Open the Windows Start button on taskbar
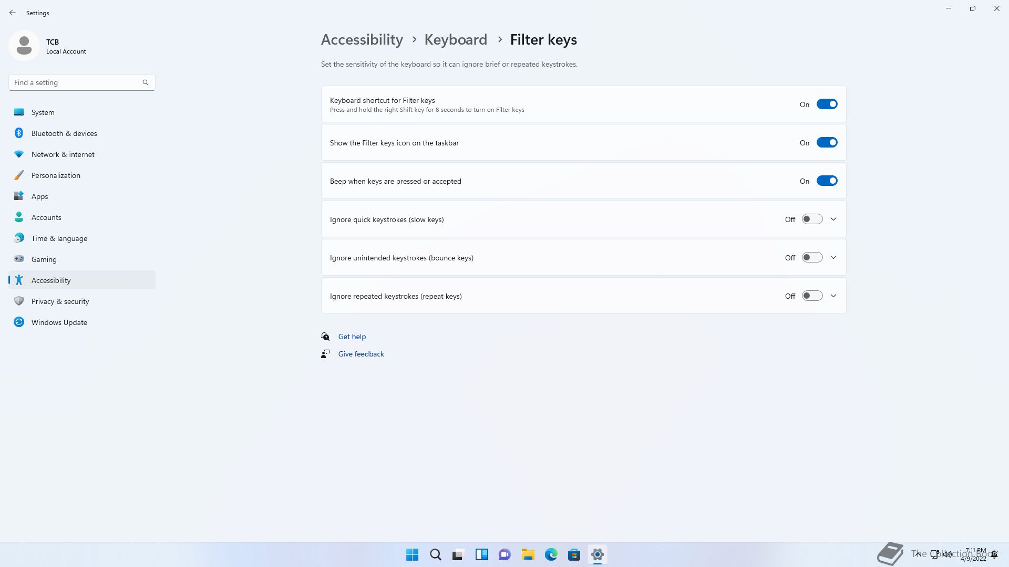Image resolution: width=1009 pixels, height=567 pixels. pyautogui.click(x=413, y=554)
